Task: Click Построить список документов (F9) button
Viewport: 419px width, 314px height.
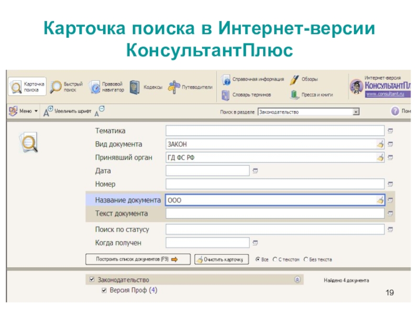Action: pos(138,259)
